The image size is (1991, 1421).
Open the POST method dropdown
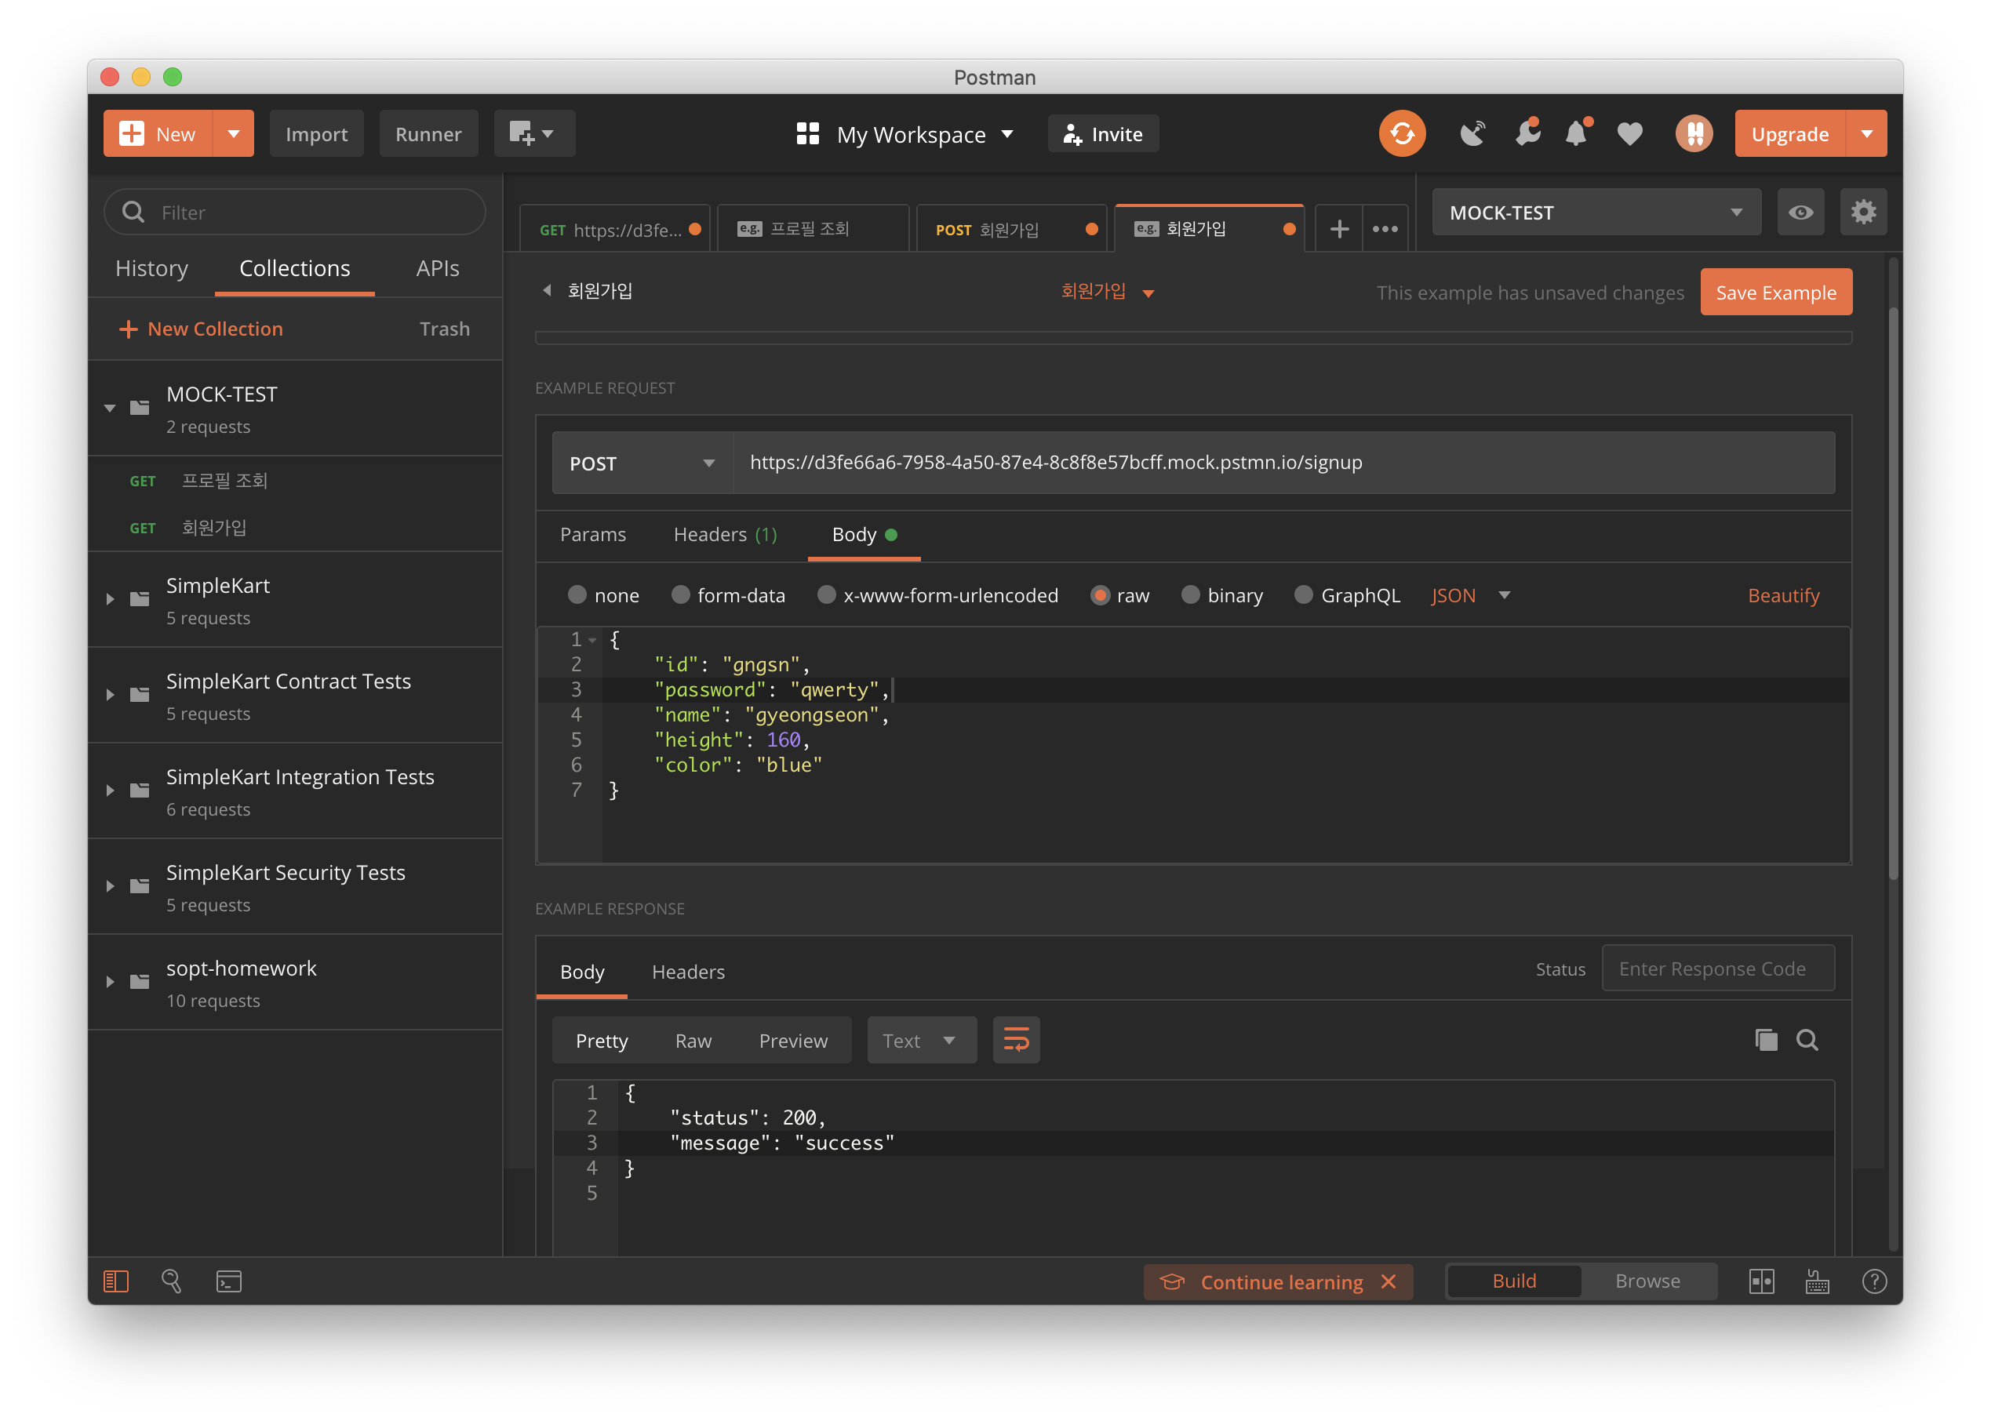(642, 463)
